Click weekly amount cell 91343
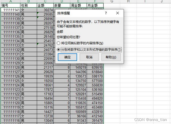 point(78,120)
